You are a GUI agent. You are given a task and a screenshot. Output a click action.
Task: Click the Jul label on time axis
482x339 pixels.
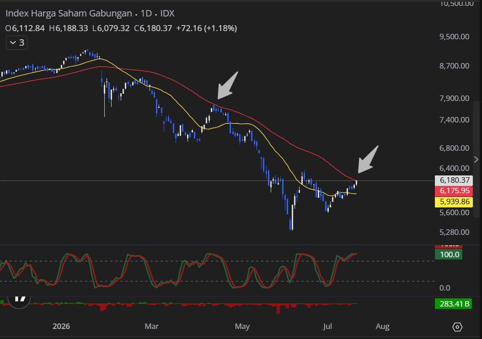[327, 326]
